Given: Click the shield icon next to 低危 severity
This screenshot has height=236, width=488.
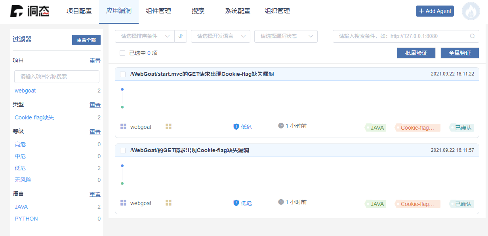Looking at the screenshot, I should pyautogui.click(x=236, y=126).
